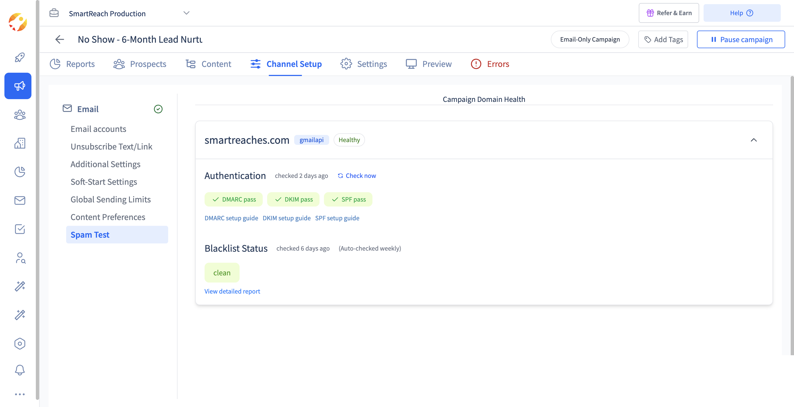Screen dimensions: 794x407
Task: Select the Channel Setup tab
Action: (x=286, y=64)
